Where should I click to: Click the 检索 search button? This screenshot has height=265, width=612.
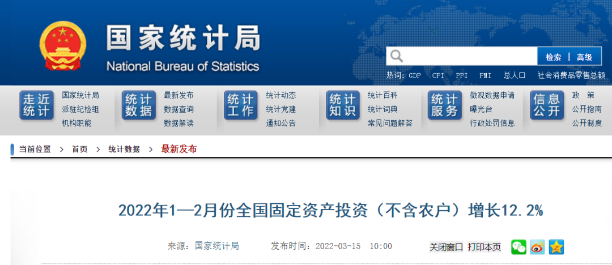coord(553,57)
